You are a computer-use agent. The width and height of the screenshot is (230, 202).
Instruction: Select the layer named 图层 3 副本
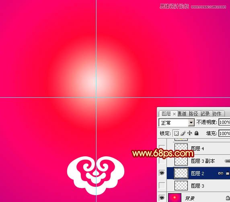[203, 161]
